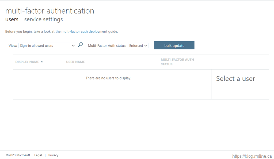Viewport: 274px width, 159px height.
Task: Open the Privacy link in footer
Action: tap(53, 155)
